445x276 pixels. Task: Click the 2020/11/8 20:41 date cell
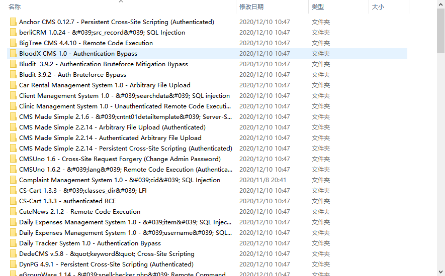pyautogui.click(x=262, y=180)
